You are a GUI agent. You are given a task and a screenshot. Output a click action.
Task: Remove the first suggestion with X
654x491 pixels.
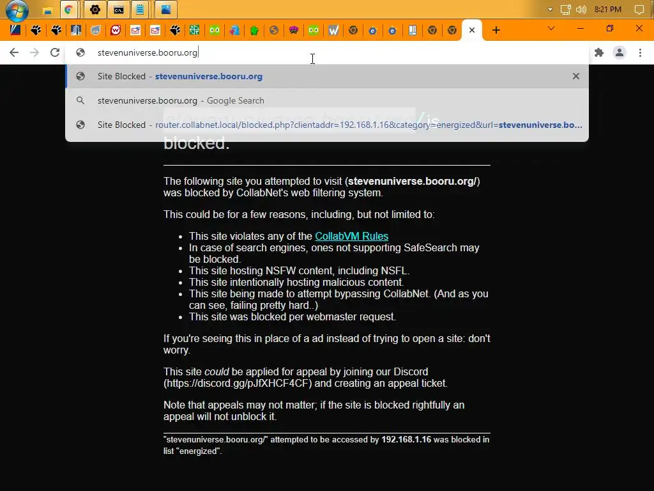576,77
